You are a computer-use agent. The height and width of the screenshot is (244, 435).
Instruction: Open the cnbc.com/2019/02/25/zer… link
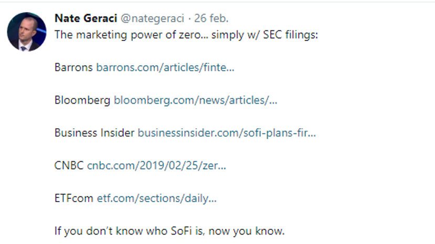click(156, 165)
